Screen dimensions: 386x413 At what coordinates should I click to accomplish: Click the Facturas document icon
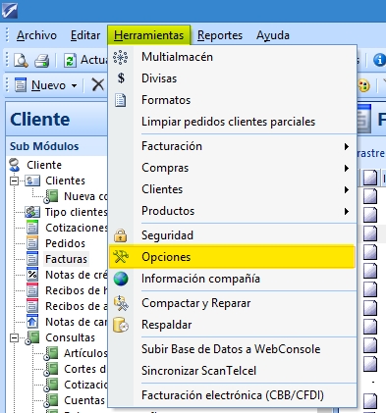(32, 259)
